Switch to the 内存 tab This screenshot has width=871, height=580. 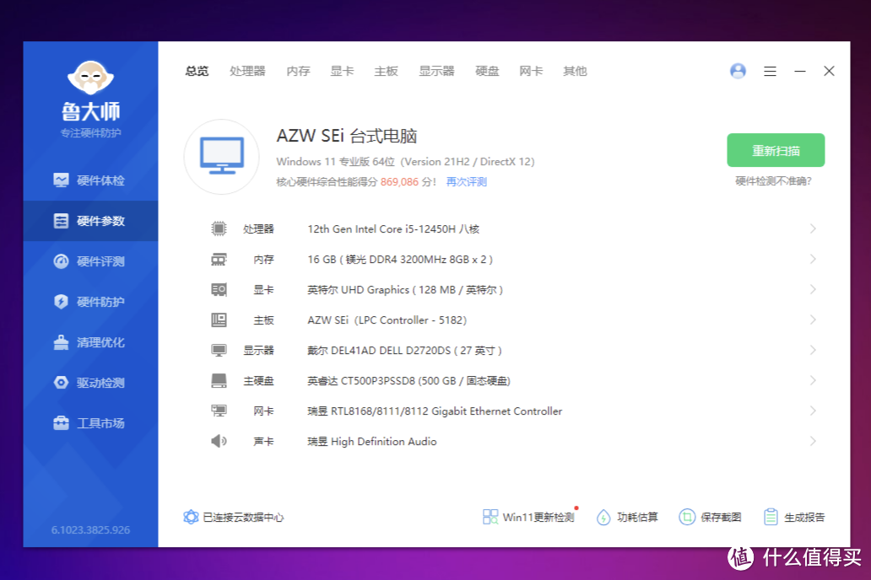click(x=298, y=71)
